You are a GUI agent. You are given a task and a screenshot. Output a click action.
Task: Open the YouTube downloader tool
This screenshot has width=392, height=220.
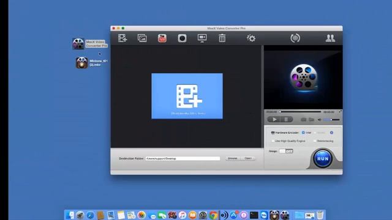pos(162,38)
